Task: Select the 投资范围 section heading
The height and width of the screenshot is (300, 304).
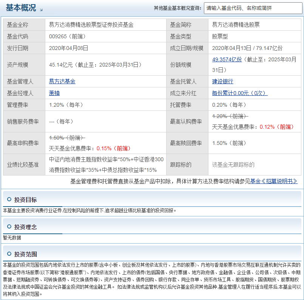Action: 25,254
